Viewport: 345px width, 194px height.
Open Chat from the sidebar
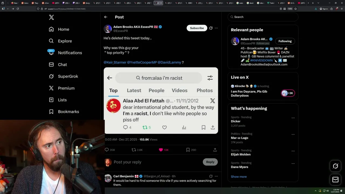[58, 64]
